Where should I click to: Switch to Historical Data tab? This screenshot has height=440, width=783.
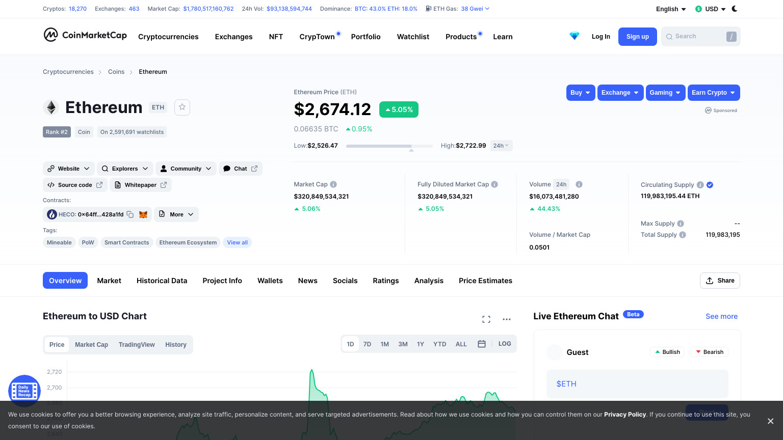point(162,281)
